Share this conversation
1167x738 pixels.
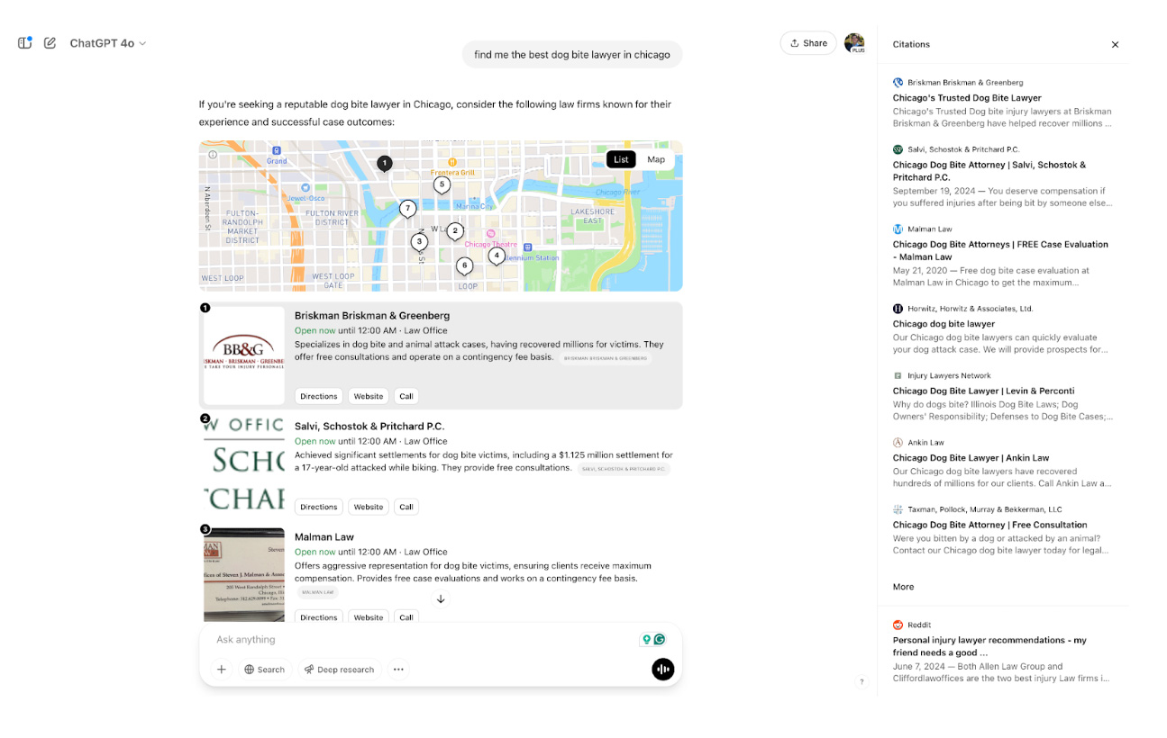[x=807, y=42]
